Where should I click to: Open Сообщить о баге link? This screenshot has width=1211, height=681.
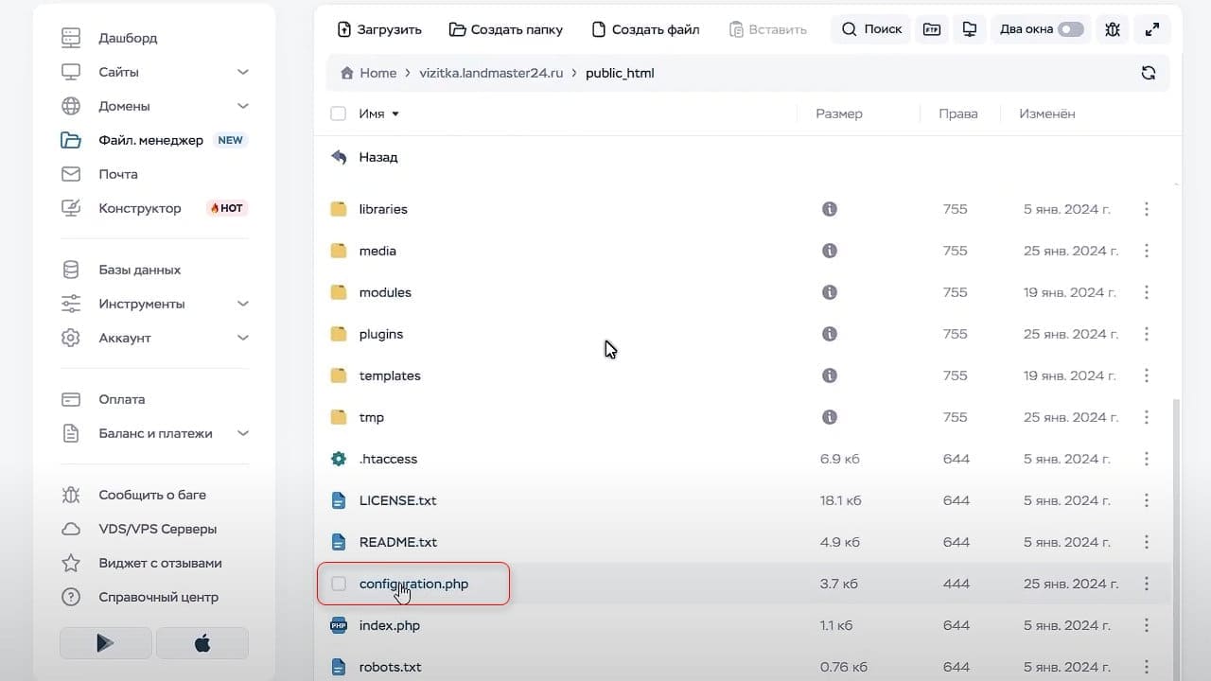[x=152, y=495]
